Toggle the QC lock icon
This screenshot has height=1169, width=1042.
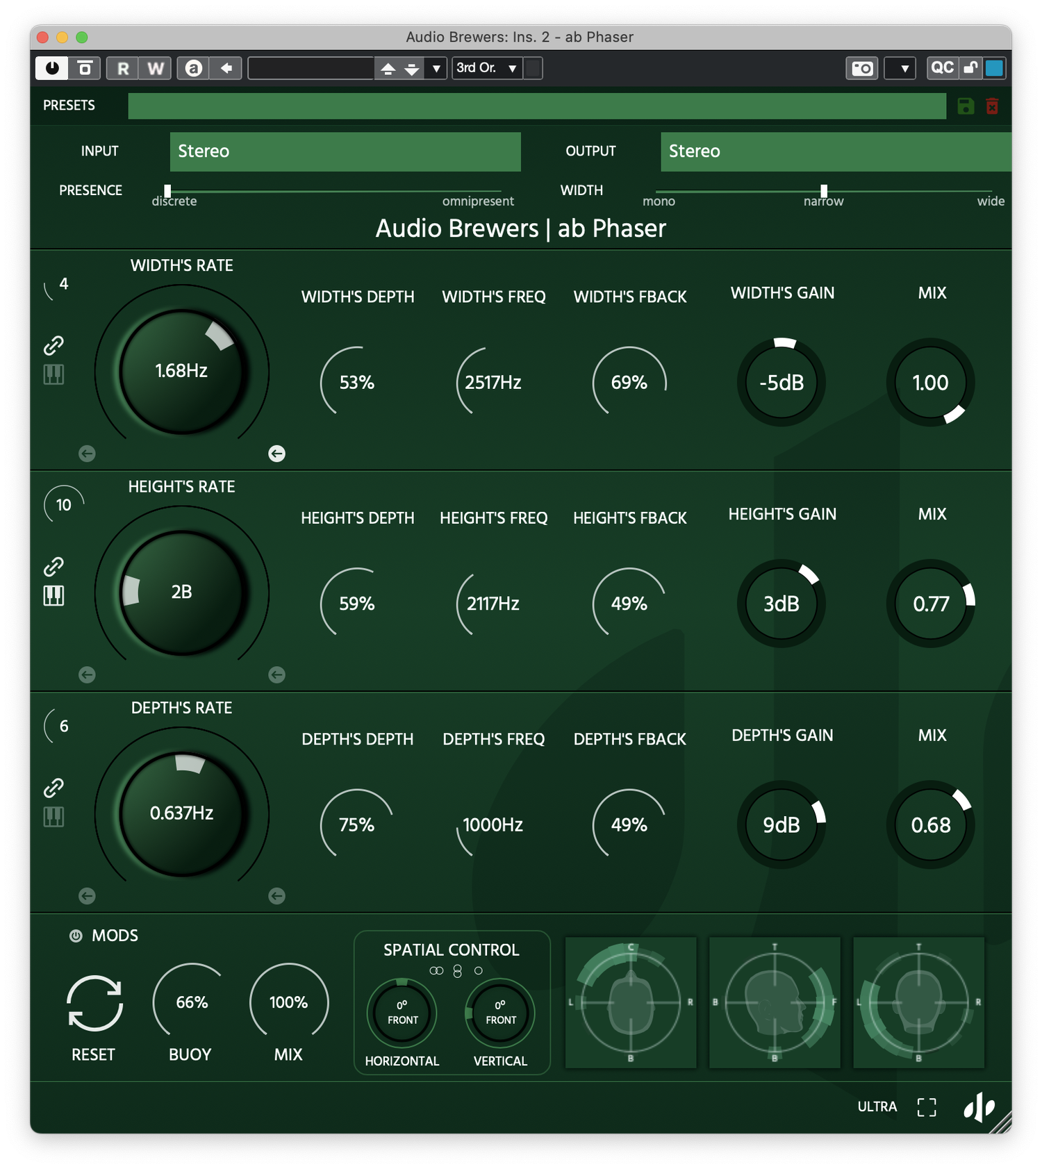[970, 68]
